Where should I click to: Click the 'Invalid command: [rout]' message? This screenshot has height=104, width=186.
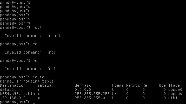(x=32, y=36)
